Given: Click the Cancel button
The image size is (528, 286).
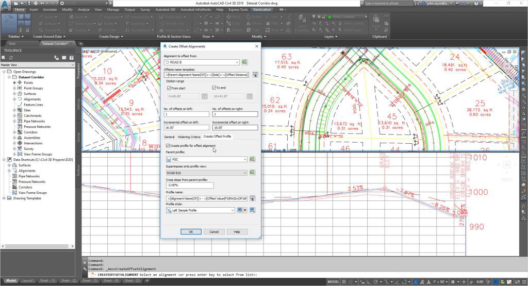Looking at the screenshot, I should click(x=214, y=232).
